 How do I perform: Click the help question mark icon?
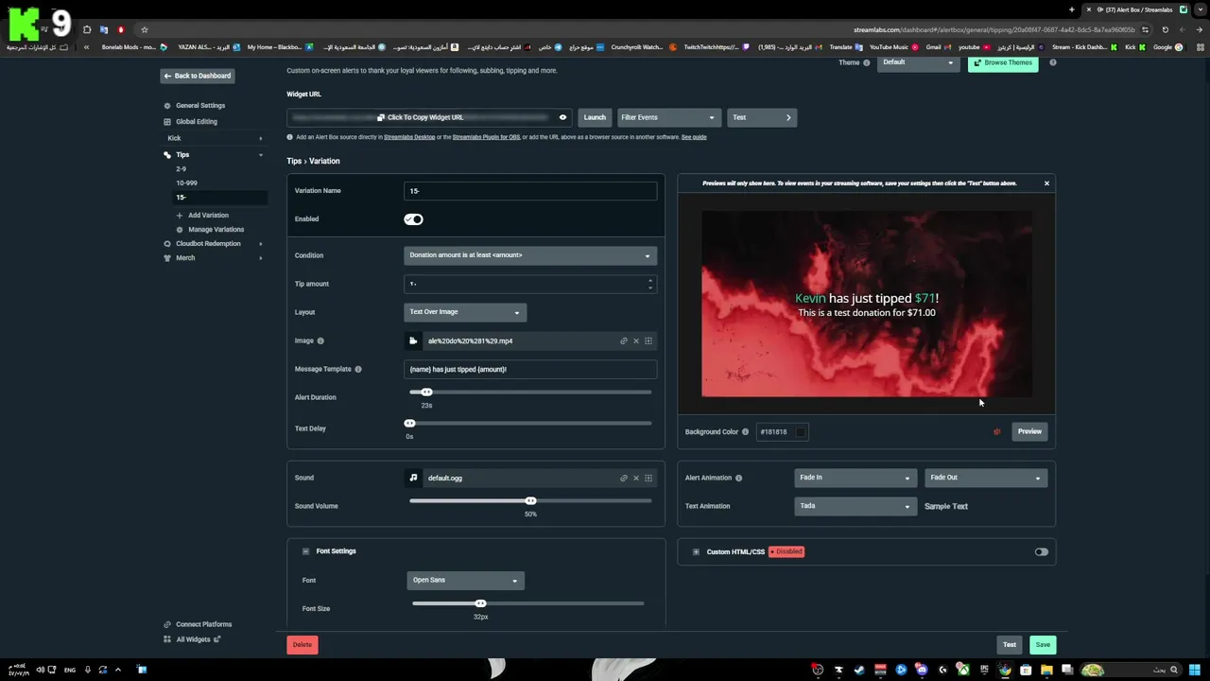coord(1052,63)
